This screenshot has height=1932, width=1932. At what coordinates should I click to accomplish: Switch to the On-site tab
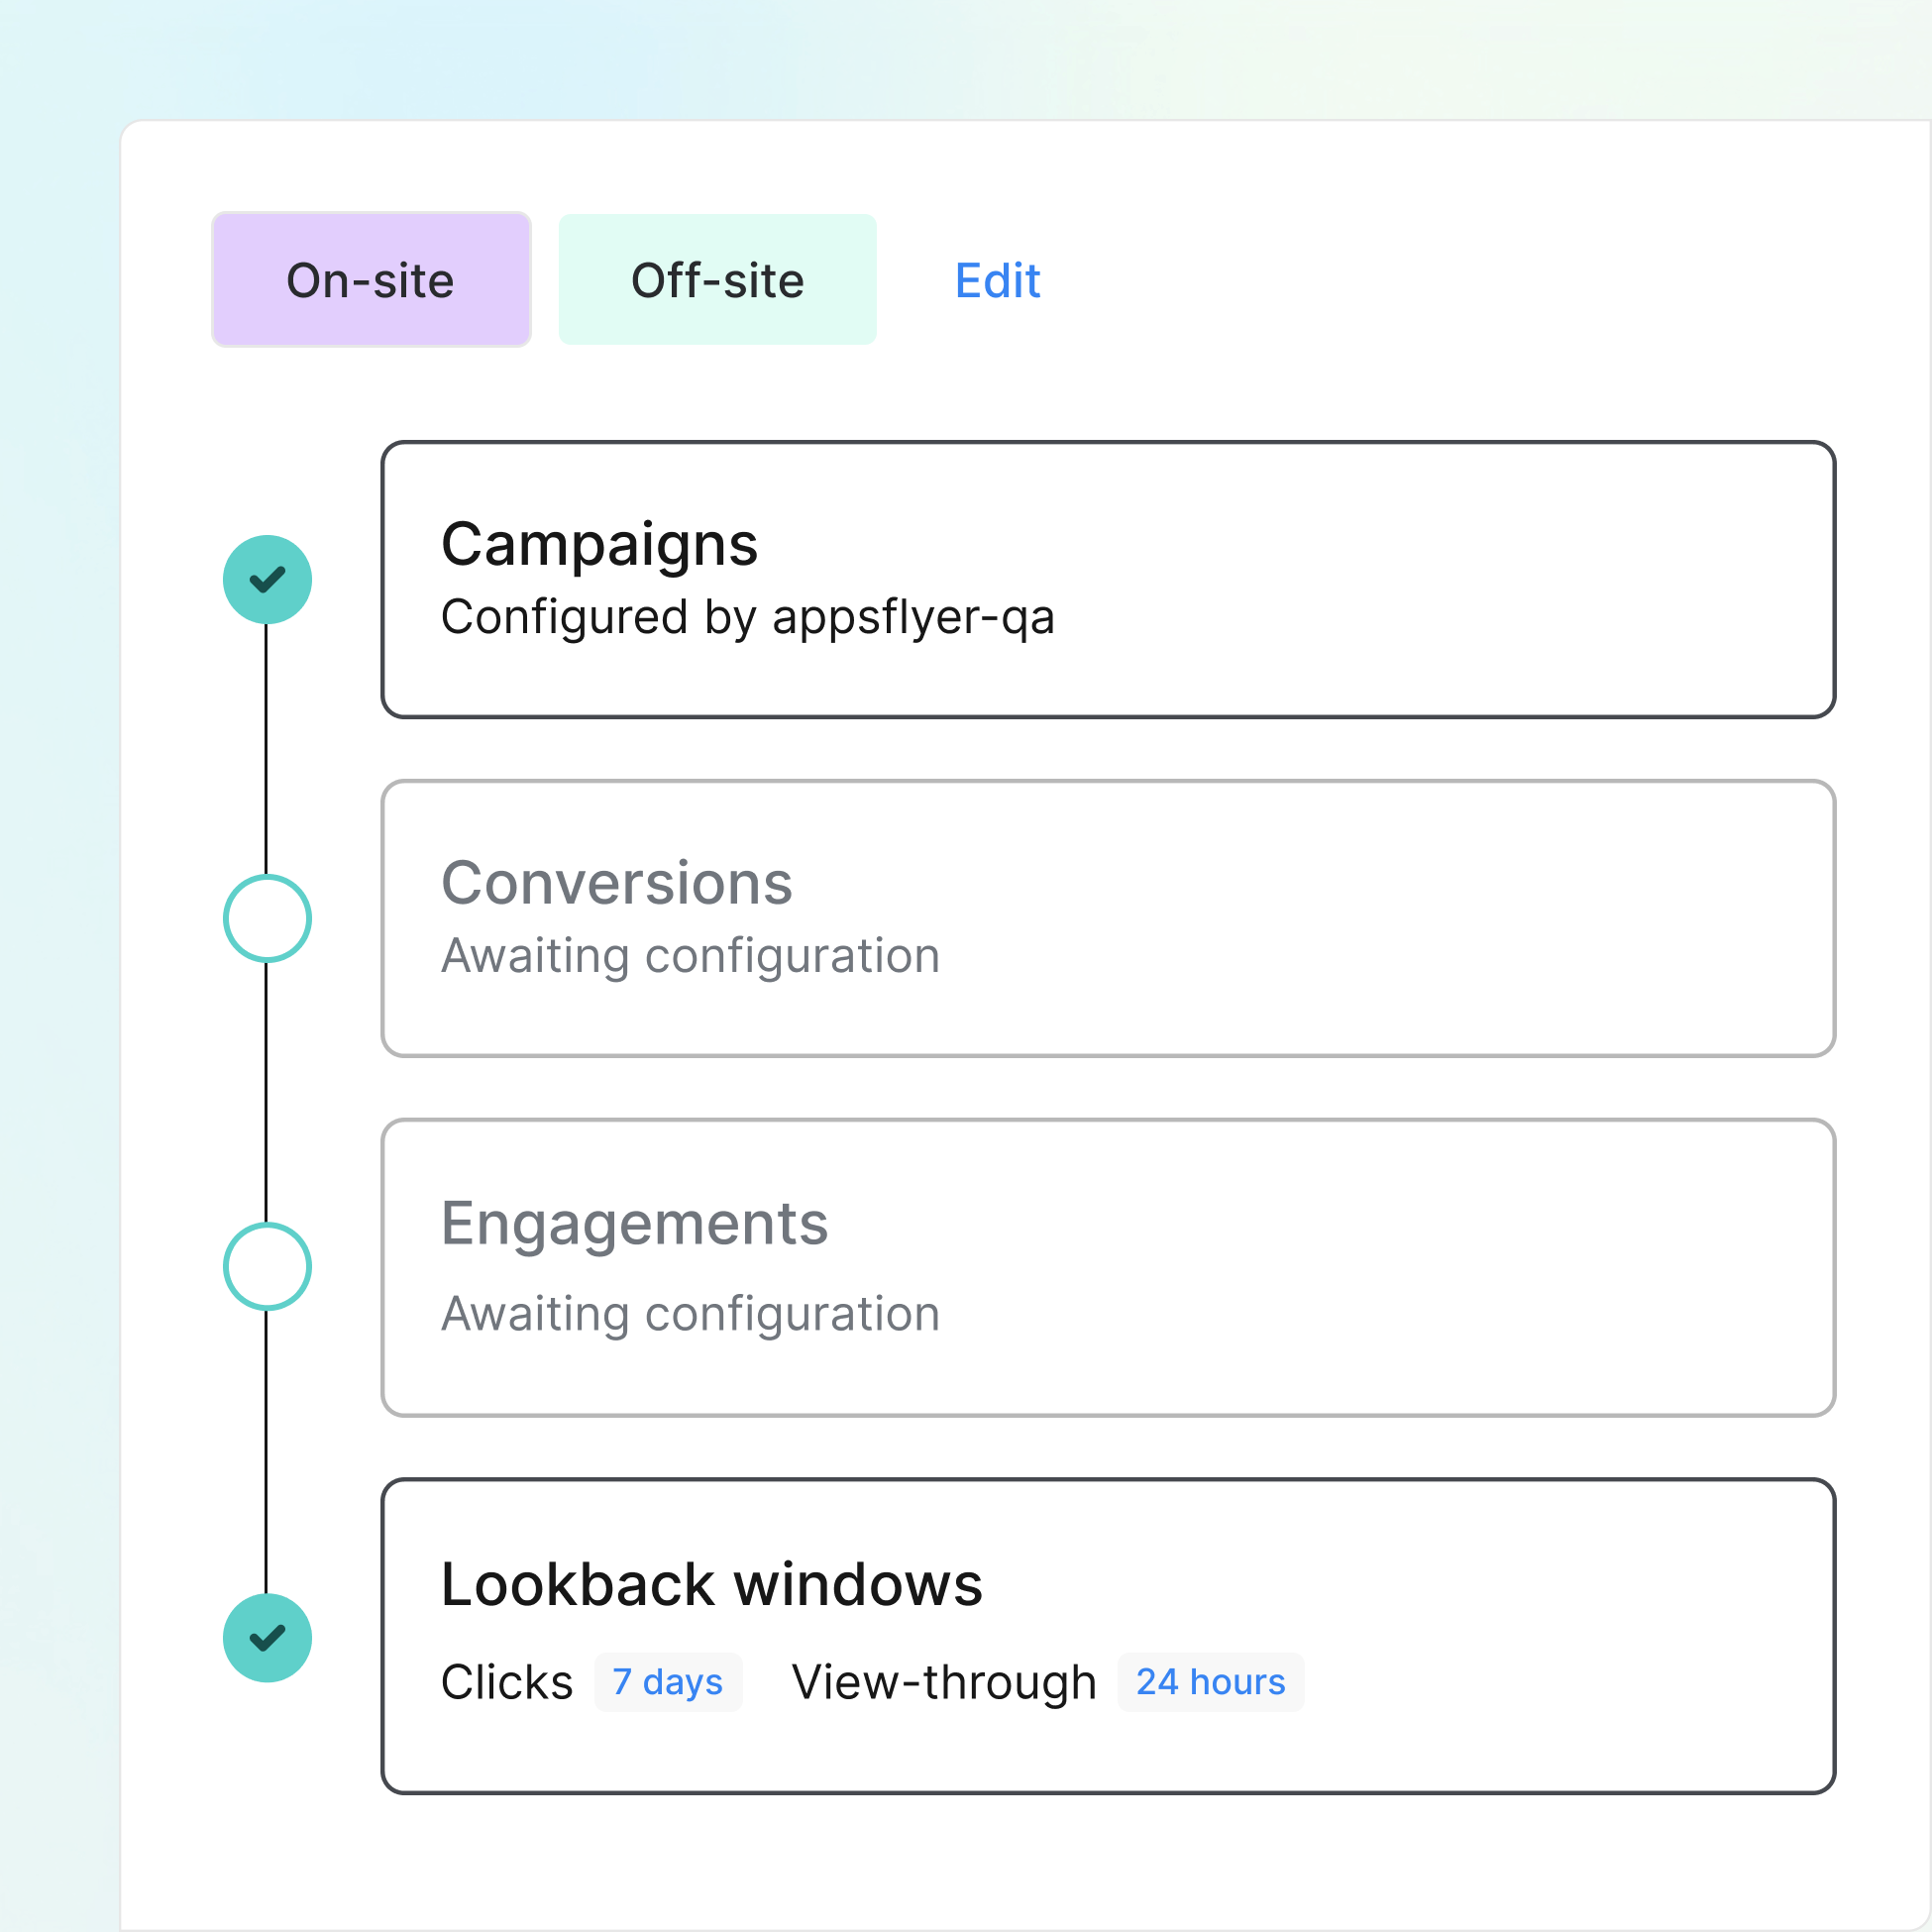click(370, 280)
